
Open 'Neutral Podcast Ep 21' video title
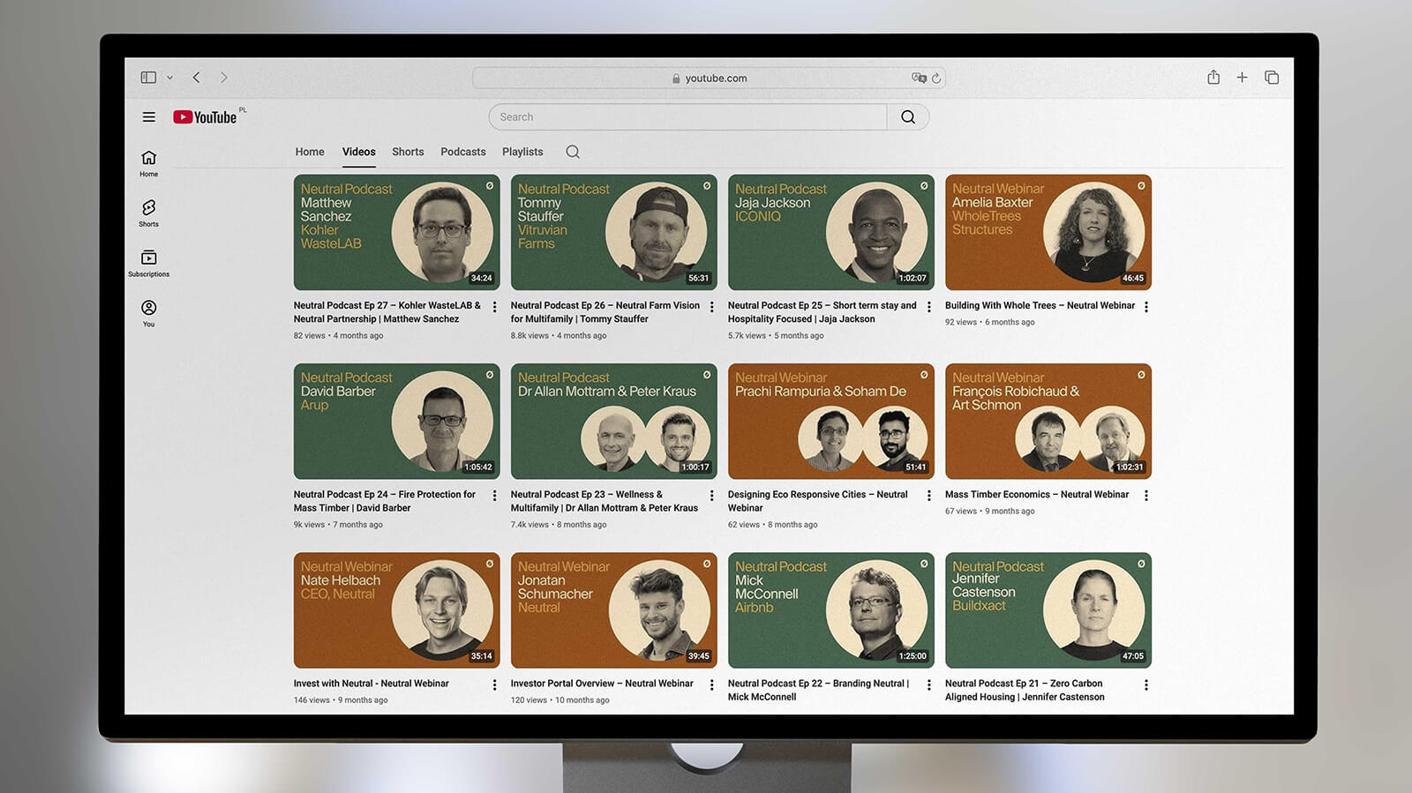(1025, 690)
